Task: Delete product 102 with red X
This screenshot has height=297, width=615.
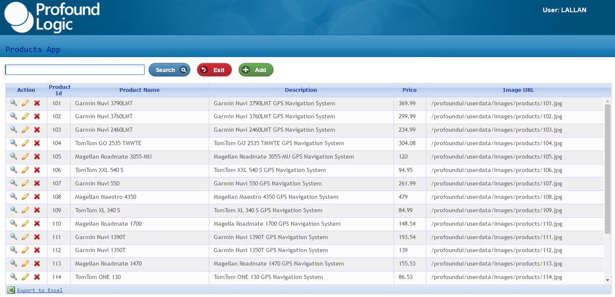Action: click(x=37, y=117)
